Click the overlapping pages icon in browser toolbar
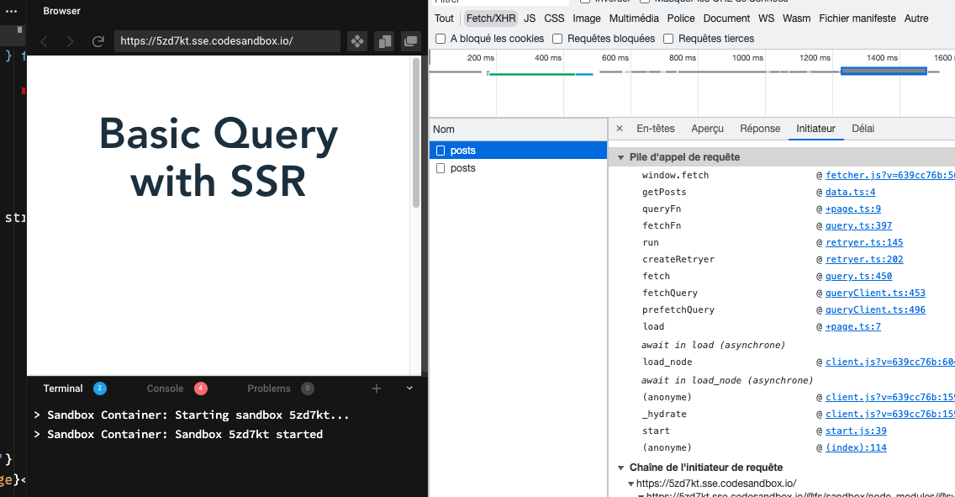Image resolution: width=955 pixels, height=497 pixels. tap(384, 41)
